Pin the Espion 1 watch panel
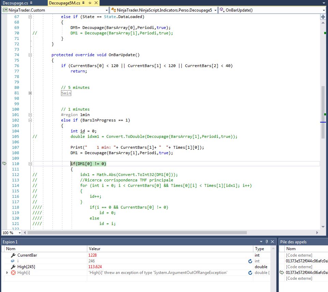Viewport: 328px width, 292px height. tap(267, 242)
